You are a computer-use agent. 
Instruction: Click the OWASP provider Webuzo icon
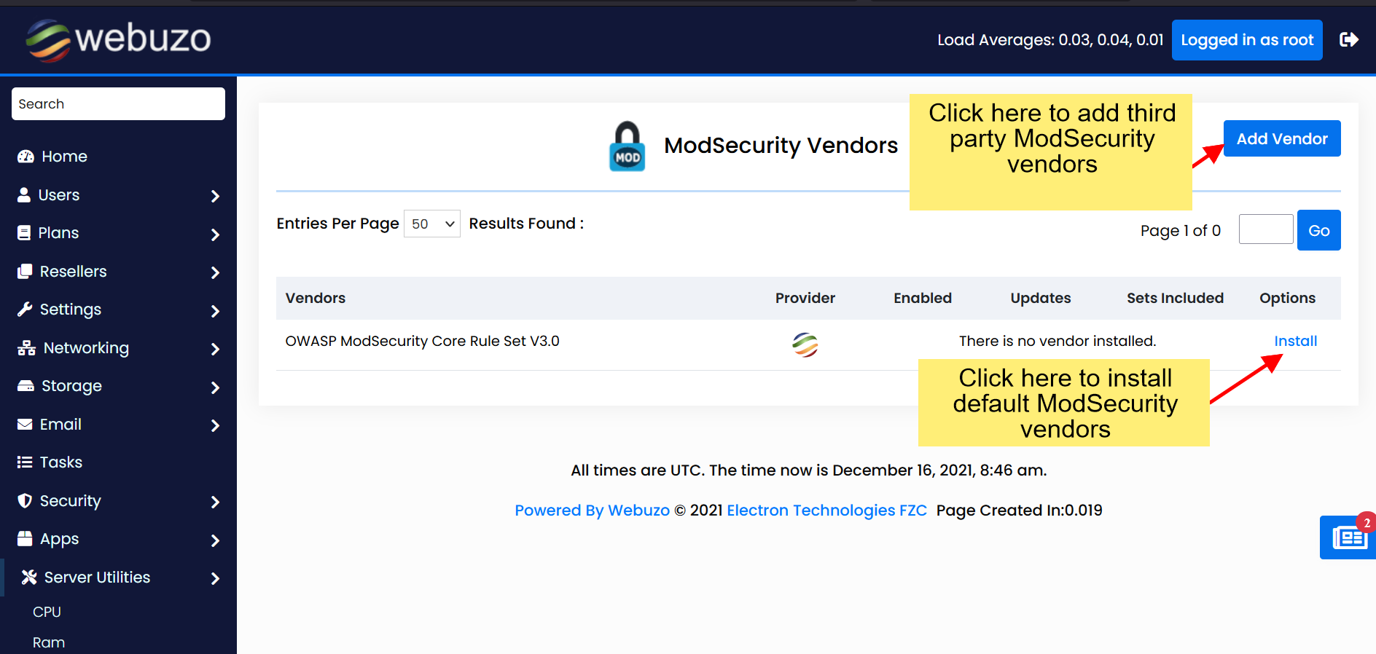[x=805, y=344]
